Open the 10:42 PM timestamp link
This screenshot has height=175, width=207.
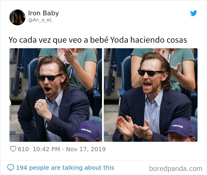click(46, 149)
